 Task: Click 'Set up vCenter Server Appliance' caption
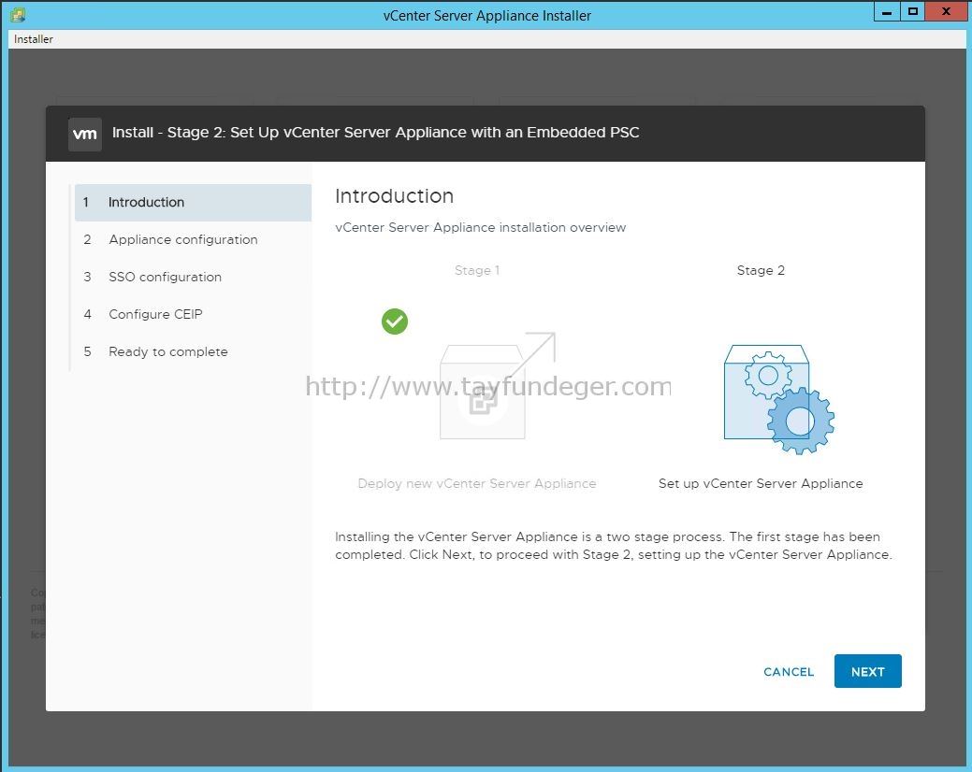pos(761,483)
